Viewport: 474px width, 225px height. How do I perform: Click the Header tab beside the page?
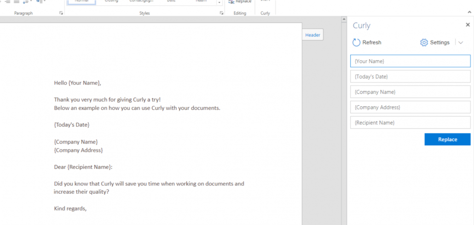(x=312, y=35)
